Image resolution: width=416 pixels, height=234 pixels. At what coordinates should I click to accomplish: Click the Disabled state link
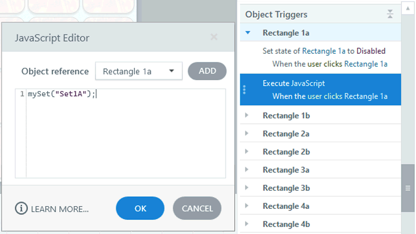point(371,51)
